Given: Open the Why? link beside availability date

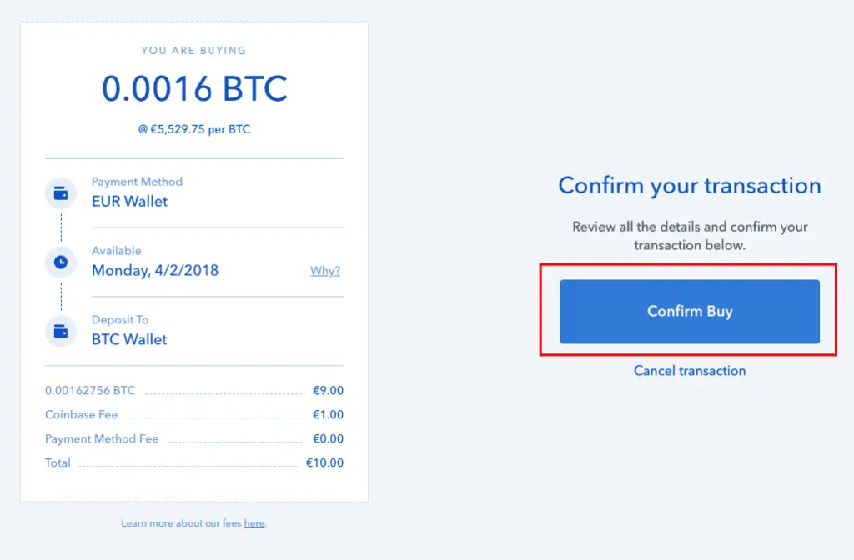Looking at the screenshot, I should point(325,271).
